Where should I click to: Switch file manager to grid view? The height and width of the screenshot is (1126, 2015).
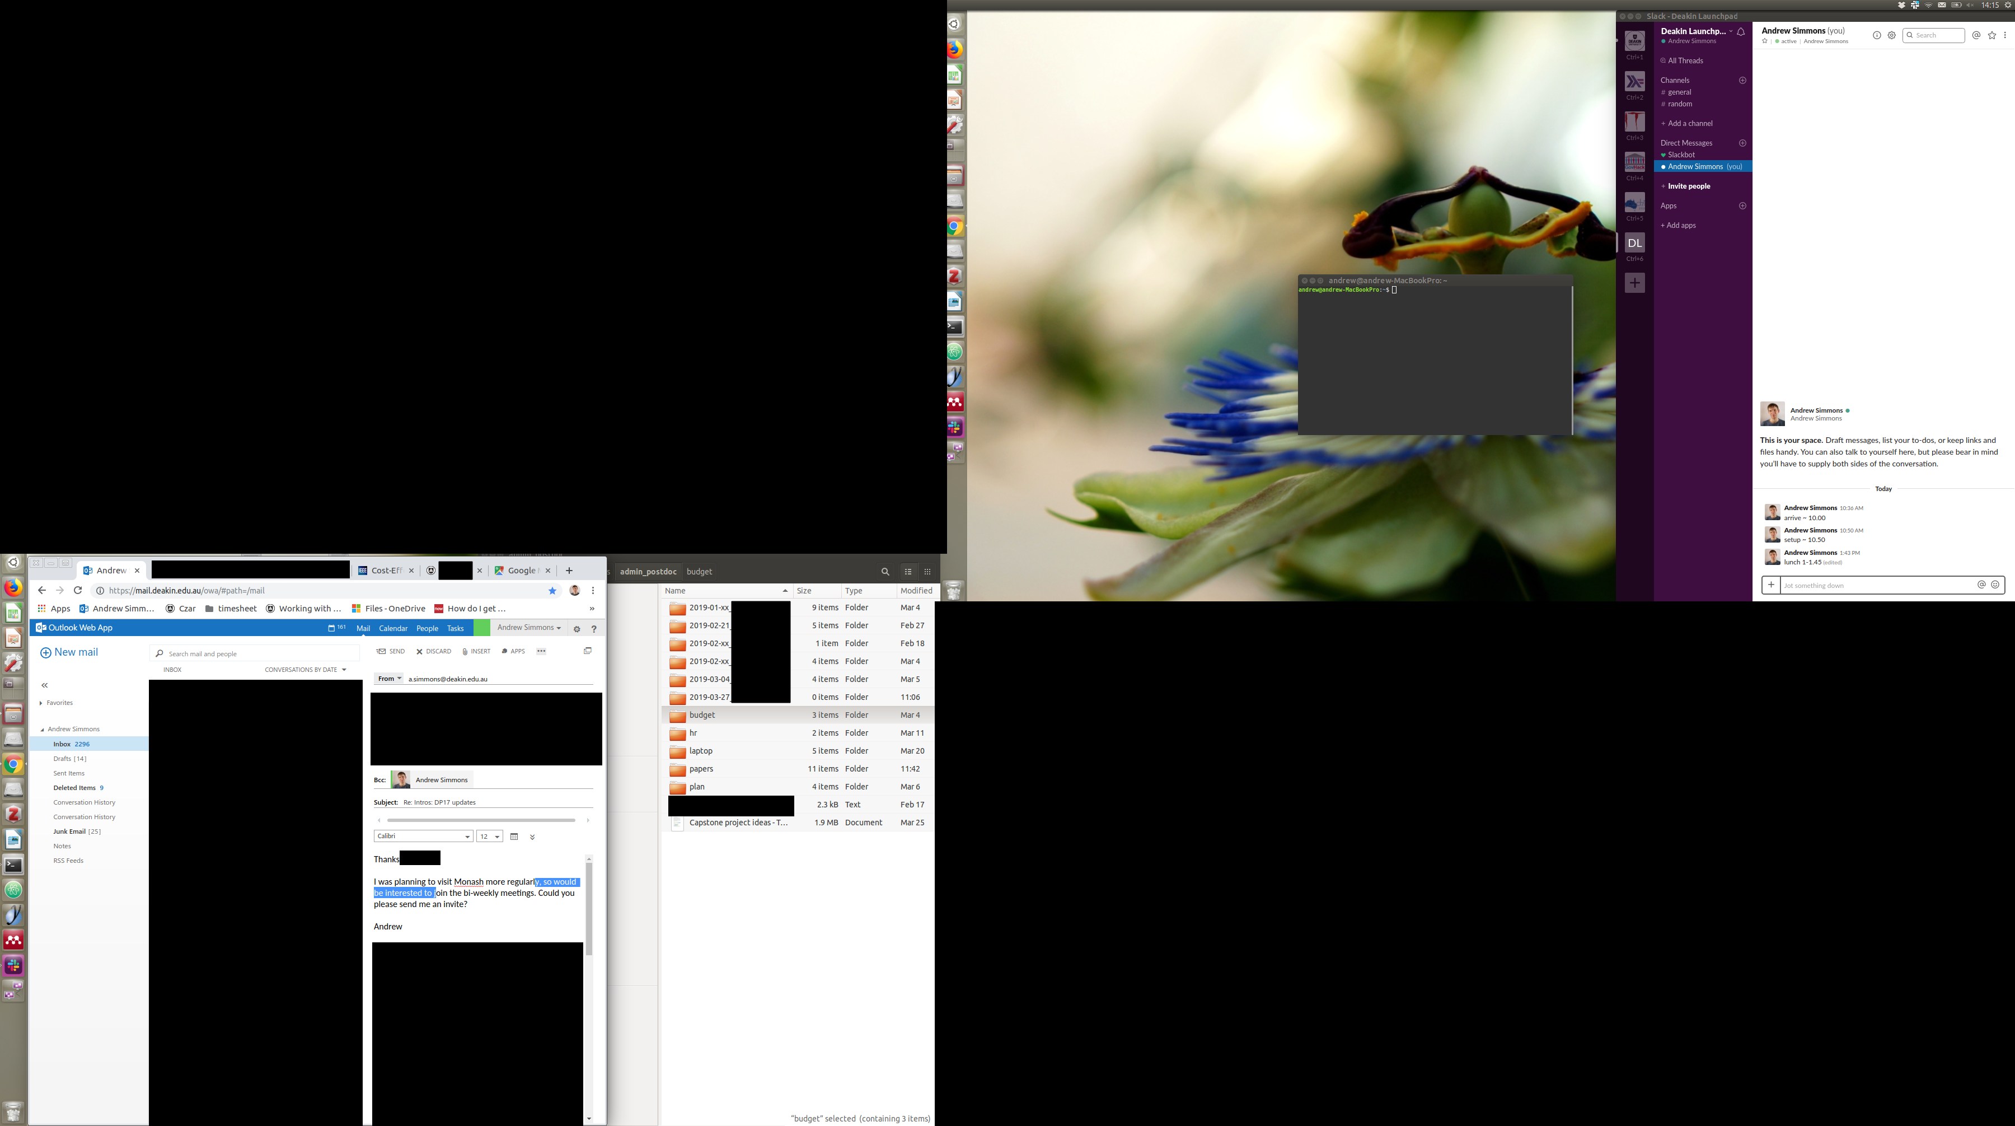927,572
